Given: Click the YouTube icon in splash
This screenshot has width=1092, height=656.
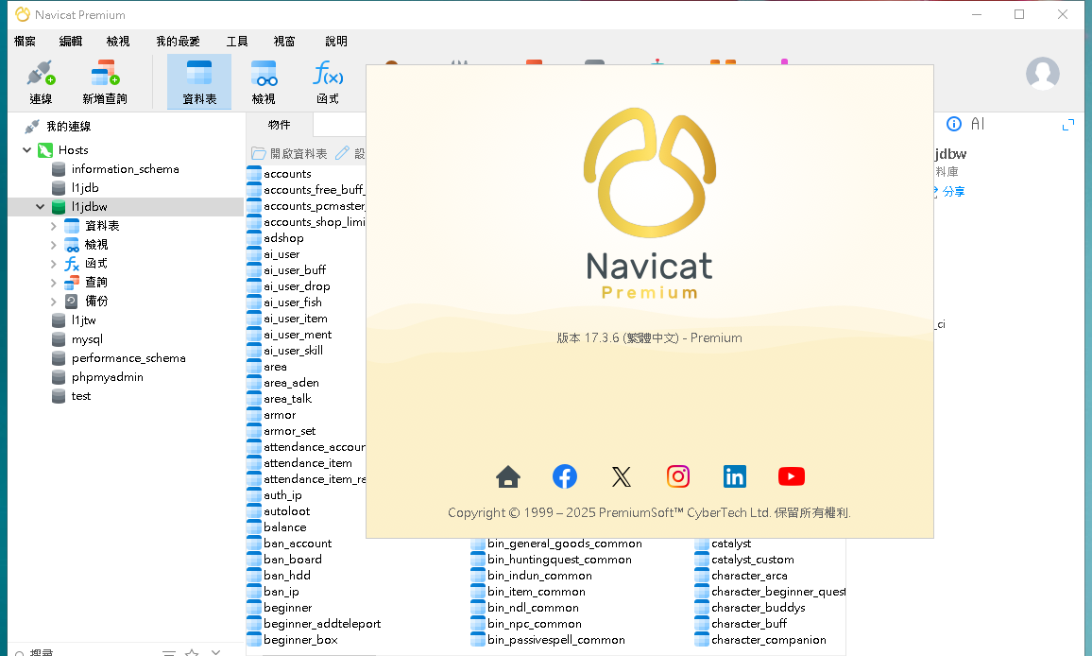Looking at the screenshot, I should pos(792,476).
